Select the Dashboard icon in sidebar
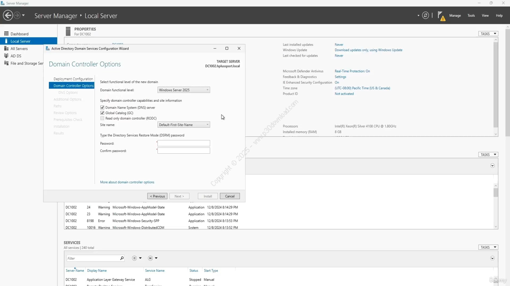The width and height of the screenshot is (510, 286). click(x=6, y=34)
